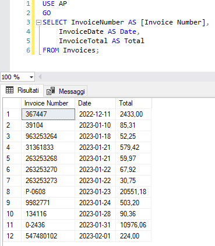The height and width of the screenshot is (246, 215).
Task: Select total cell 30,75
Action: pos(133,181)
